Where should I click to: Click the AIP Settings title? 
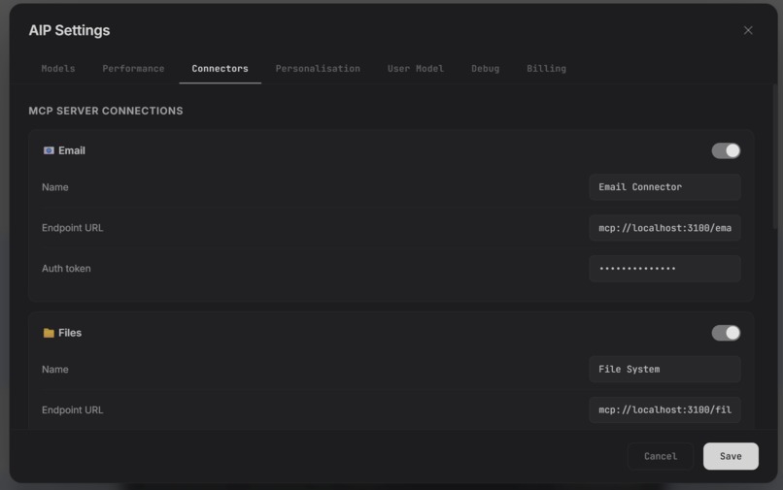coord(69,30)
